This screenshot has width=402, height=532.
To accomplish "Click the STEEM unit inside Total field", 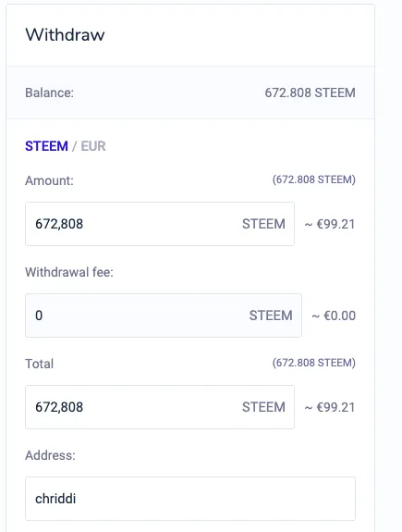I will click(263, 407).
